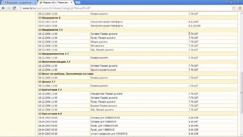Click version 6.00.055

click(x=193, y=130)
